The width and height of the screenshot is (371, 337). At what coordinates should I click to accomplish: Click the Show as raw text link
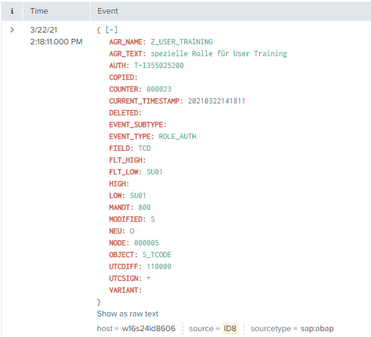128,314
